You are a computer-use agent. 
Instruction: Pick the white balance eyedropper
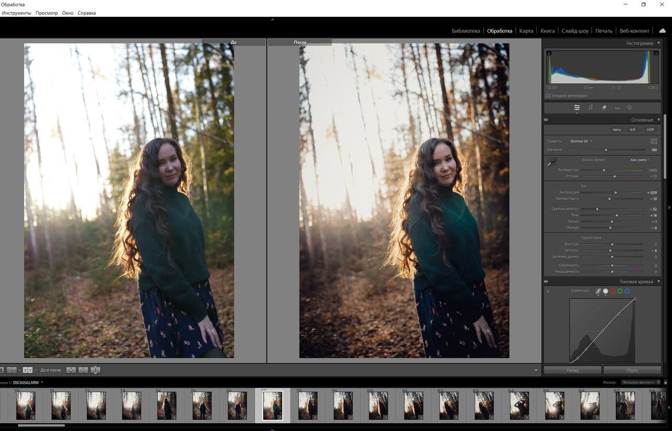tap(552, 162)
